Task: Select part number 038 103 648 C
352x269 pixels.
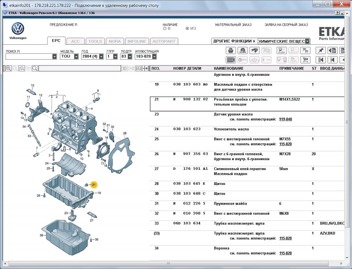Action: [x=189, y=194]
